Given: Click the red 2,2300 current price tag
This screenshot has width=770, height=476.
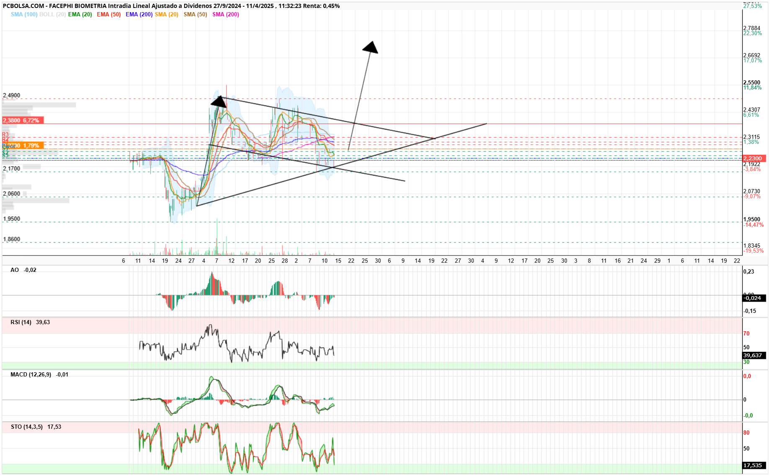Looking at the screenshot, I should [754, 159].
